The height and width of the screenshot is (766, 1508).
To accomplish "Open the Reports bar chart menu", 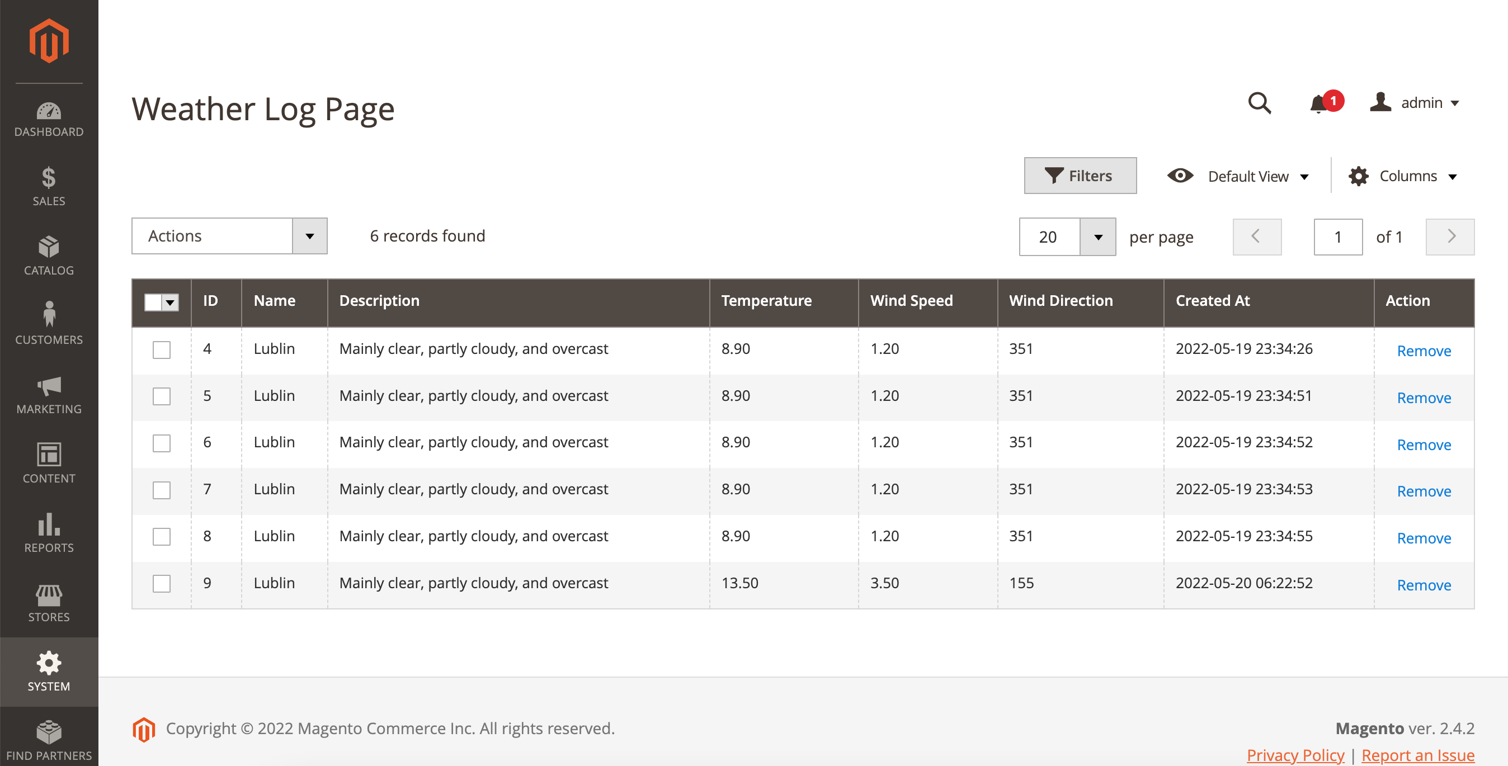I will tap(49, 533).
